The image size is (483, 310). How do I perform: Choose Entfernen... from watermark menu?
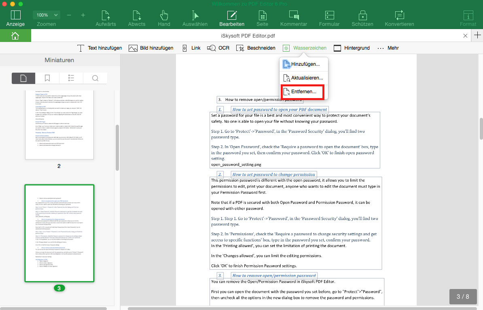[303, 92]
